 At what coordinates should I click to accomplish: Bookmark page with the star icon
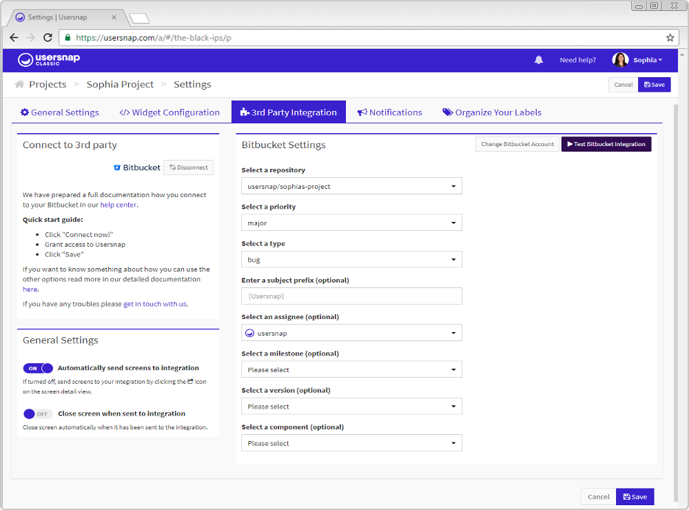click(670, 37)
